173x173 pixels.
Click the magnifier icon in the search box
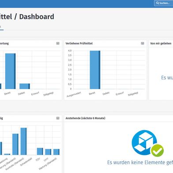[x=158, y=3]
